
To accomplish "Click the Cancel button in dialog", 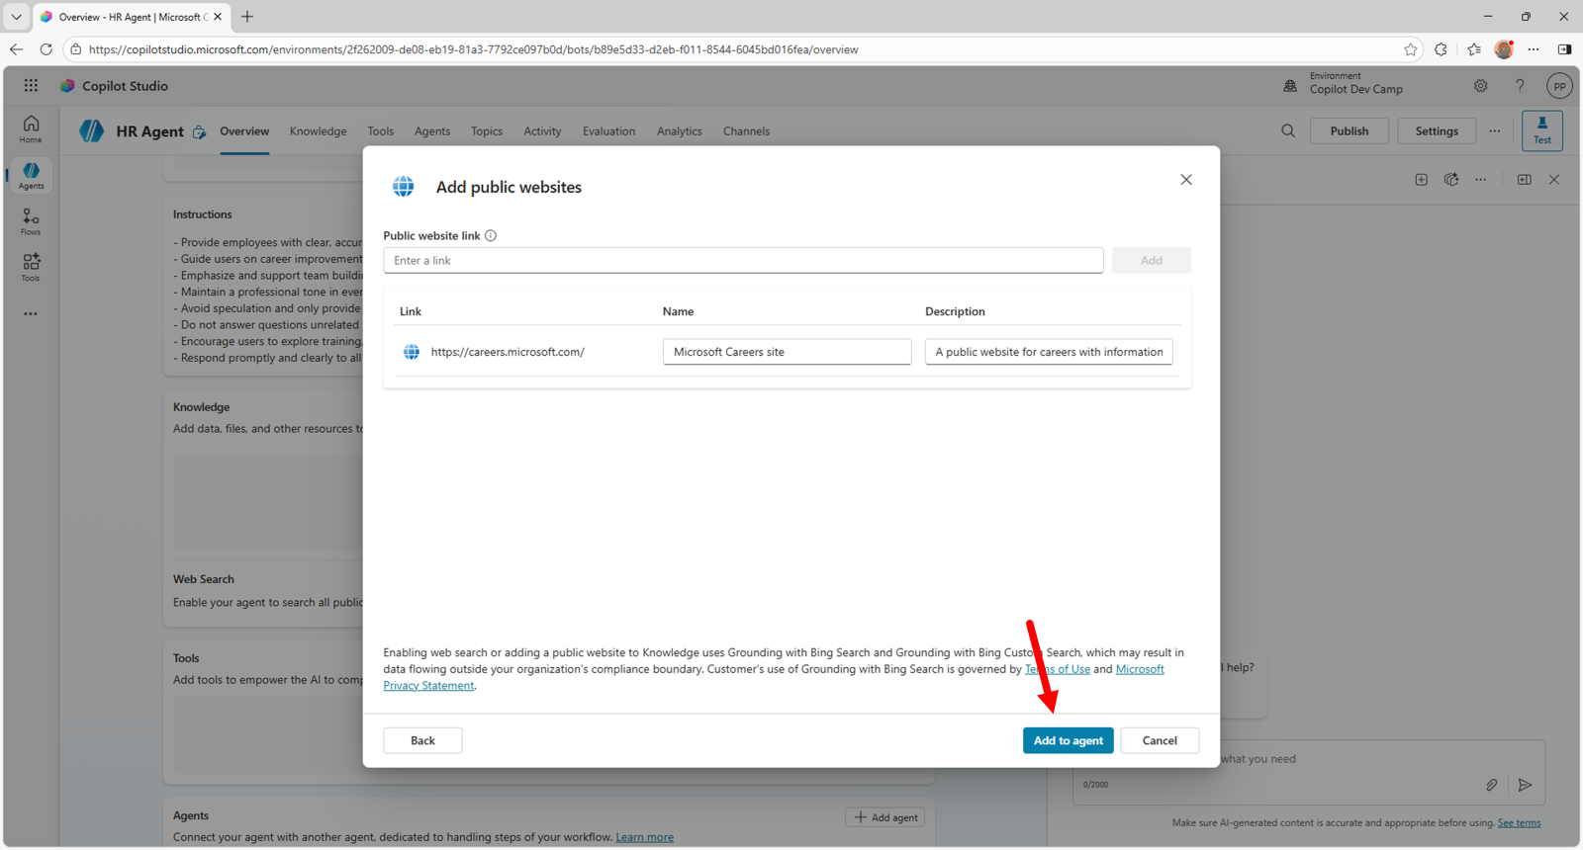I will click(1160, 740).
